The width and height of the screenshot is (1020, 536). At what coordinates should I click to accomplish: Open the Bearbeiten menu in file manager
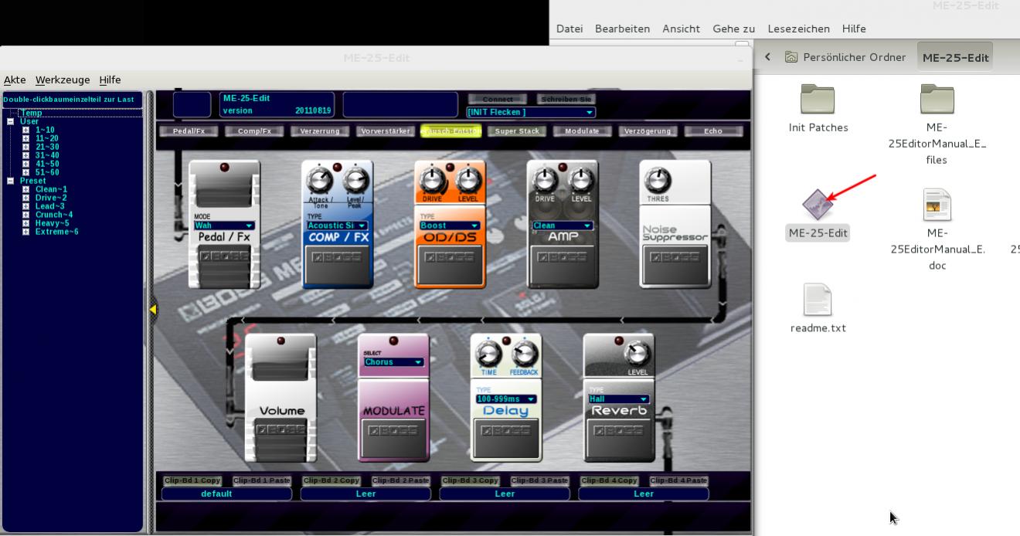[x=622, y=29]
